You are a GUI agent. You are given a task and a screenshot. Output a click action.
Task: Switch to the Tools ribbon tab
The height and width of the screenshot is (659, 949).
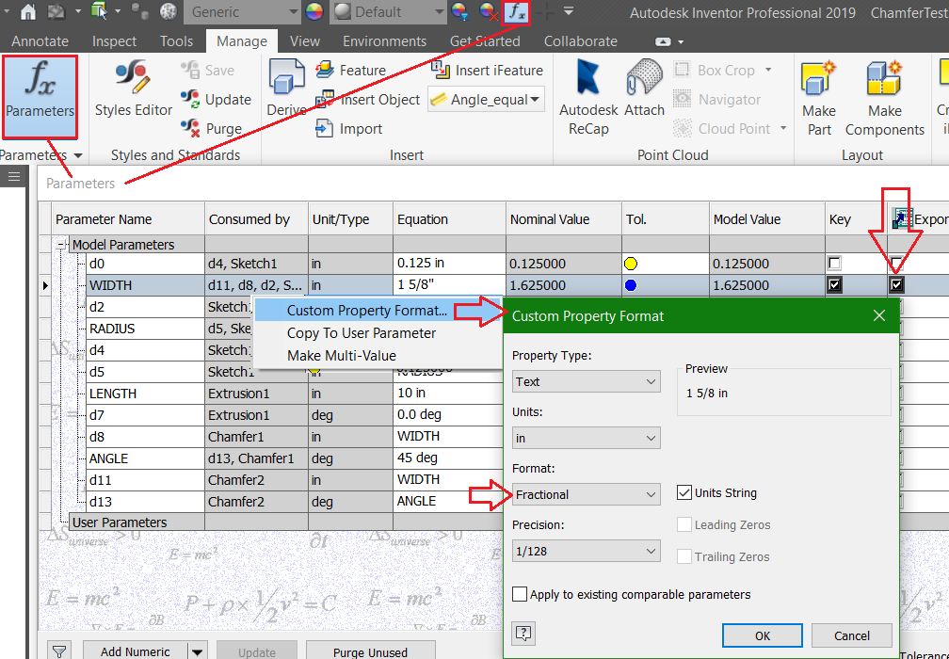[x=176, y=41]
